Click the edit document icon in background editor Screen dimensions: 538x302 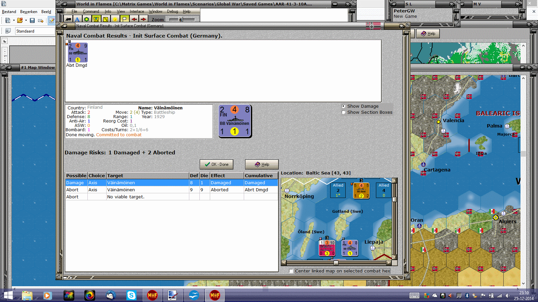[51, 20]
